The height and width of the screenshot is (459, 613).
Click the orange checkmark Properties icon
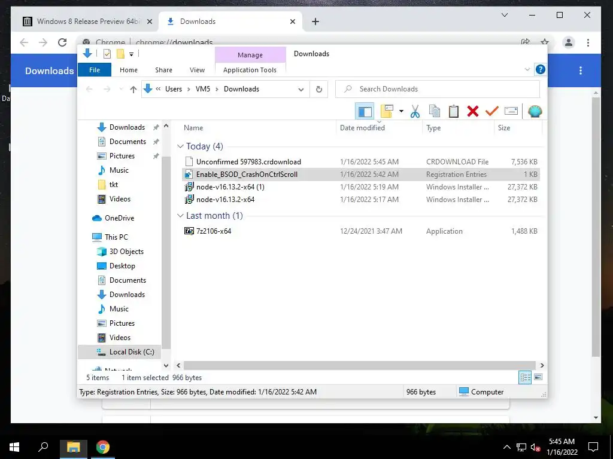[492, 111]
